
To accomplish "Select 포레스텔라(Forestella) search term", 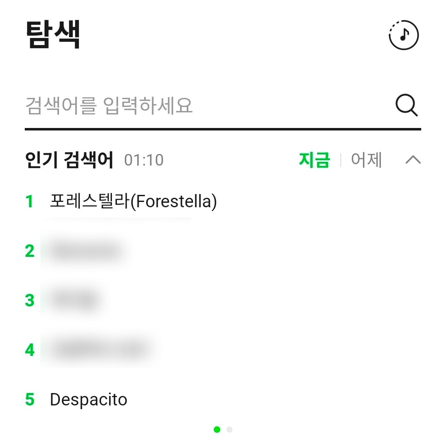I will tap(133, 201).
